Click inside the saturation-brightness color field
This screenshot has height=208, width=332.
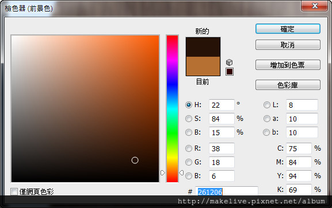click(85, 109)
